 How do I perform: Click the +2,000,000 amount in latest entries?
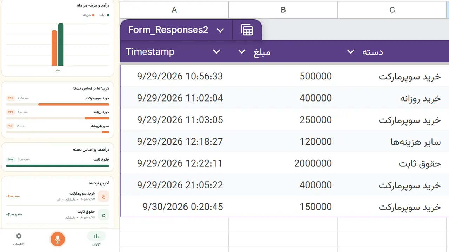(14, 215)
